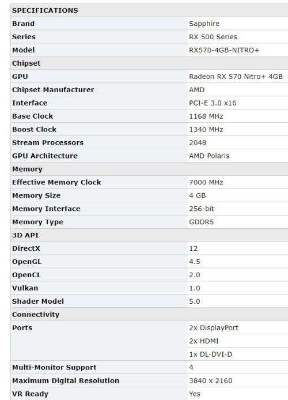Click the 256-bit memory interface value
The width and height of the screenshot is (288, 400).
[x=202, y=209]
